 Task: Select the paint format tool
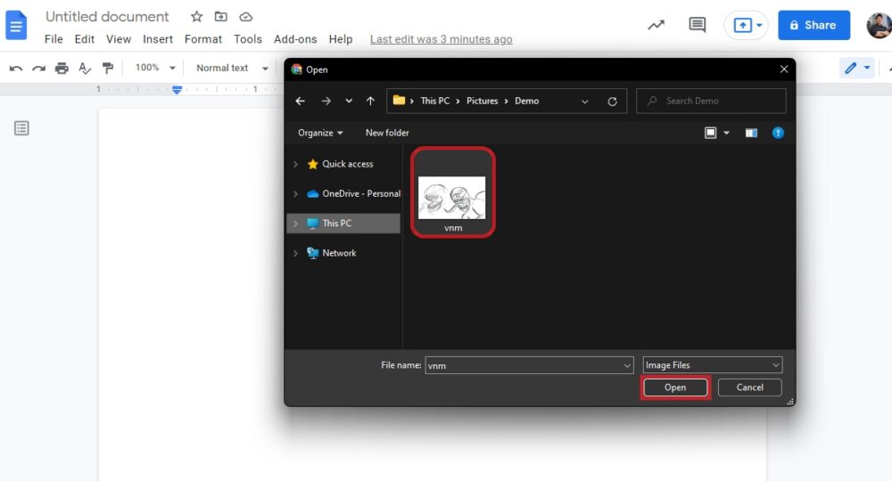108,69
